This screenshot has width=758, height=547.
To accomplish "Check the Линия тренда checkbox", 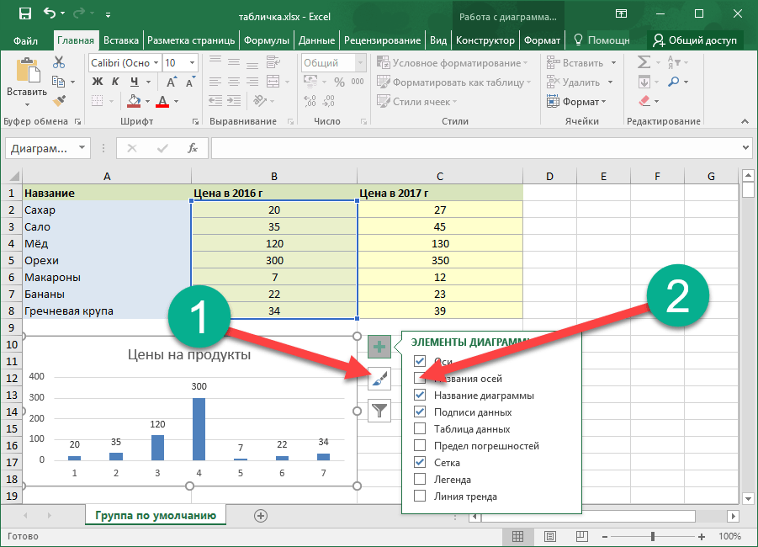I will point(420,497).
